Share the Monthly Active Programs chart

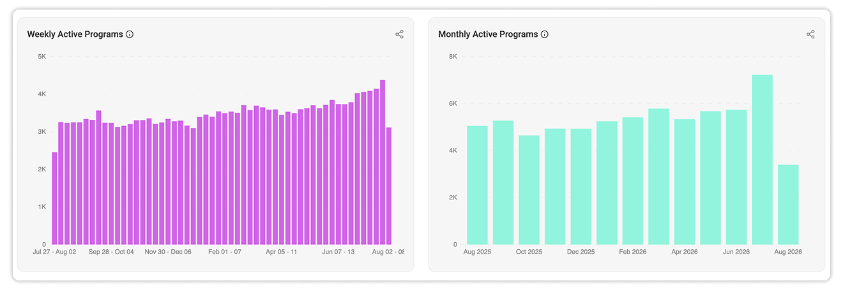810,34
